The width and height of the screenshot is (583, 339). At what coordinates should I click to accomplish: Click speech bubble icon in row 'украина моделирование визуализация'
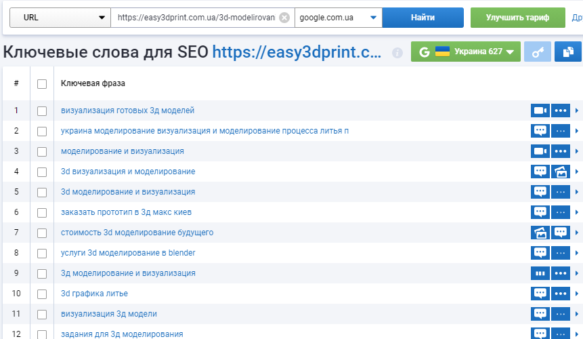(x=540, y=131)
